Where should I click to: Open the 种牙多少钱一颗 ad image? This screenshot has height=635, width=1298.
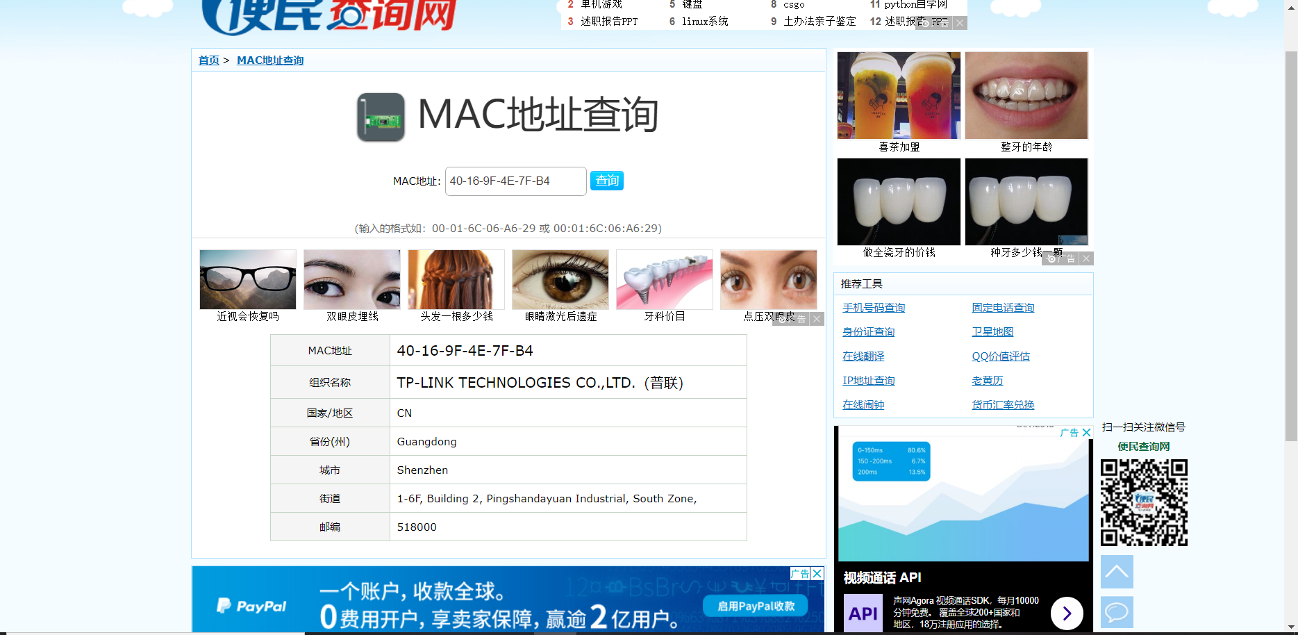point(1026,201)
